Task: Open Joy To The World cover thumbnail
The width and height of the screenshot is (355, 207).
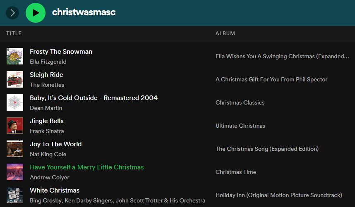Action: 15,149
